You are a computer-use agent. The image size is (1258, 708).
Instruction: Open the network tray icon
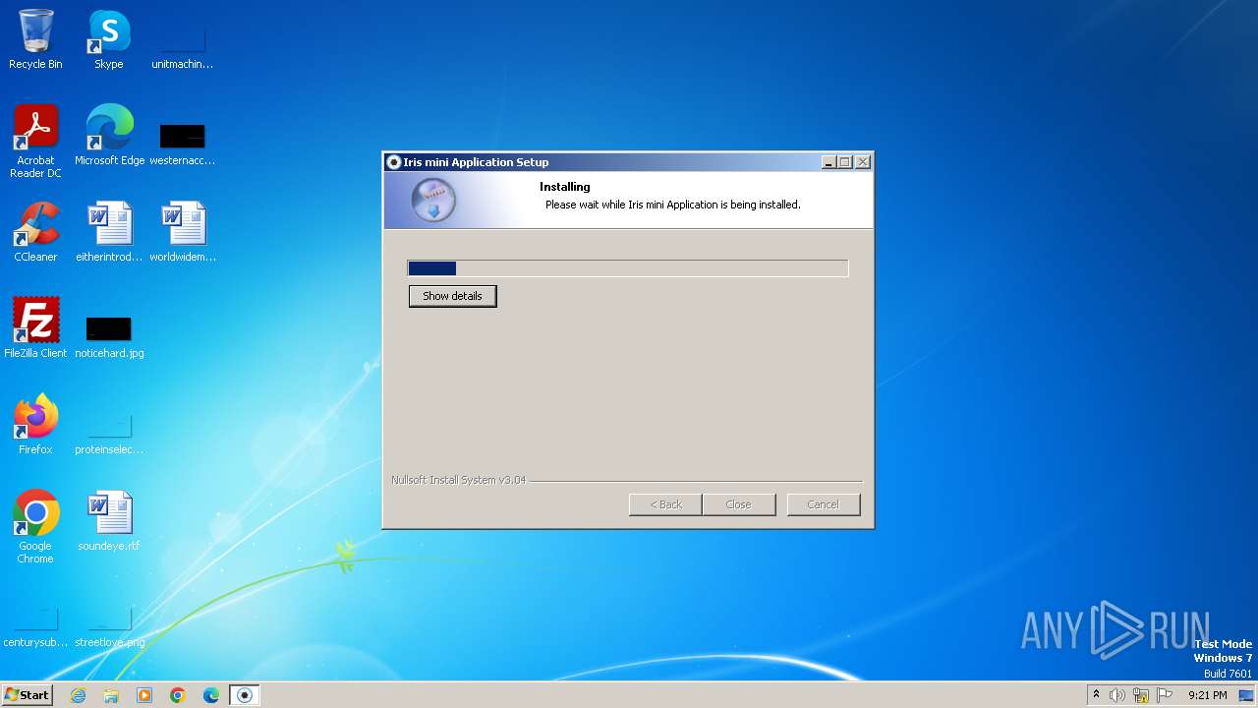click(1141, 695)
